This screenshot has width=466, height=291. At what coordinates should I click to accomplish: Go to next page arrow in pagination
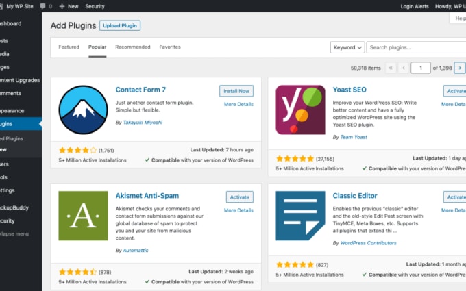460,68
